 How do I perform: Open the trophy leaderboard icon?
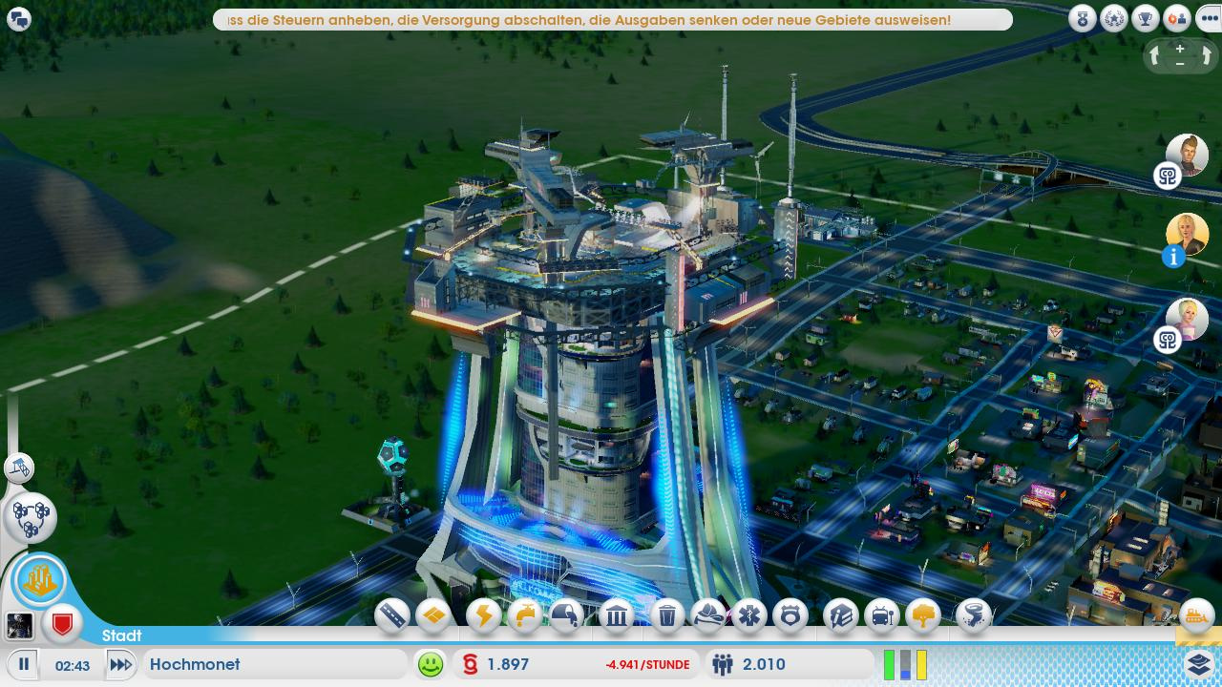coord(1146,18)
